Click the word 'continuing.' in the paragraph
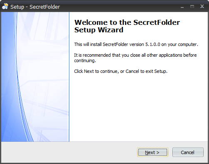 click(x=85, y=60)
